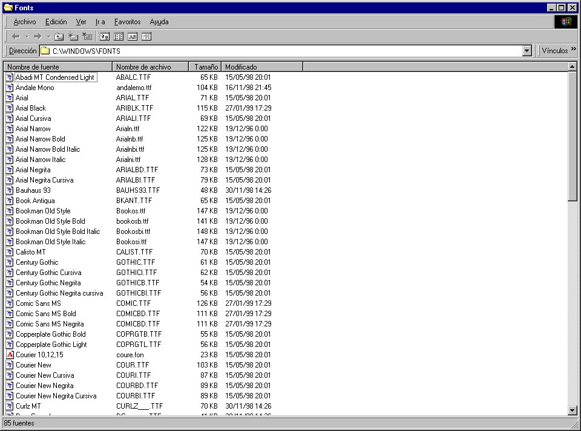The height and width of the screenshot is (431, 581).
Task: Open the Back history dropdown arrow
Action: click(x=27, y=36)
